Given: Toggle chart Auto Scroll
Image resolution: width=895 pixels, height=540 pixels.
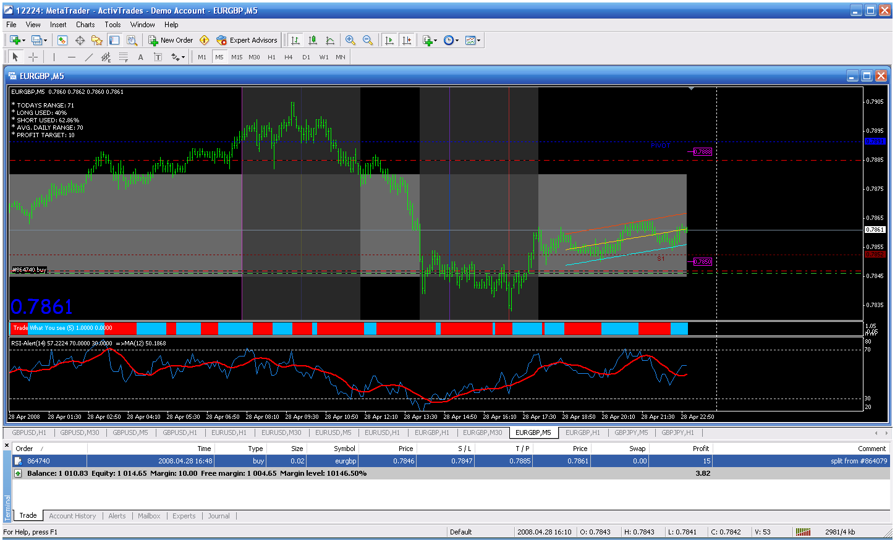Looking at the screenshot, I should point(389,40).
